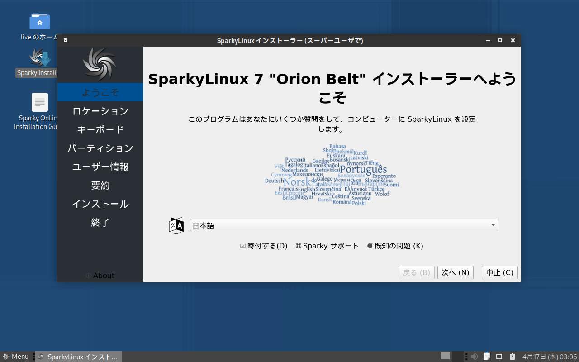Minimize the SparkyLinux installer window
This screenshot has height=362, width=579.
click(488, 40)
